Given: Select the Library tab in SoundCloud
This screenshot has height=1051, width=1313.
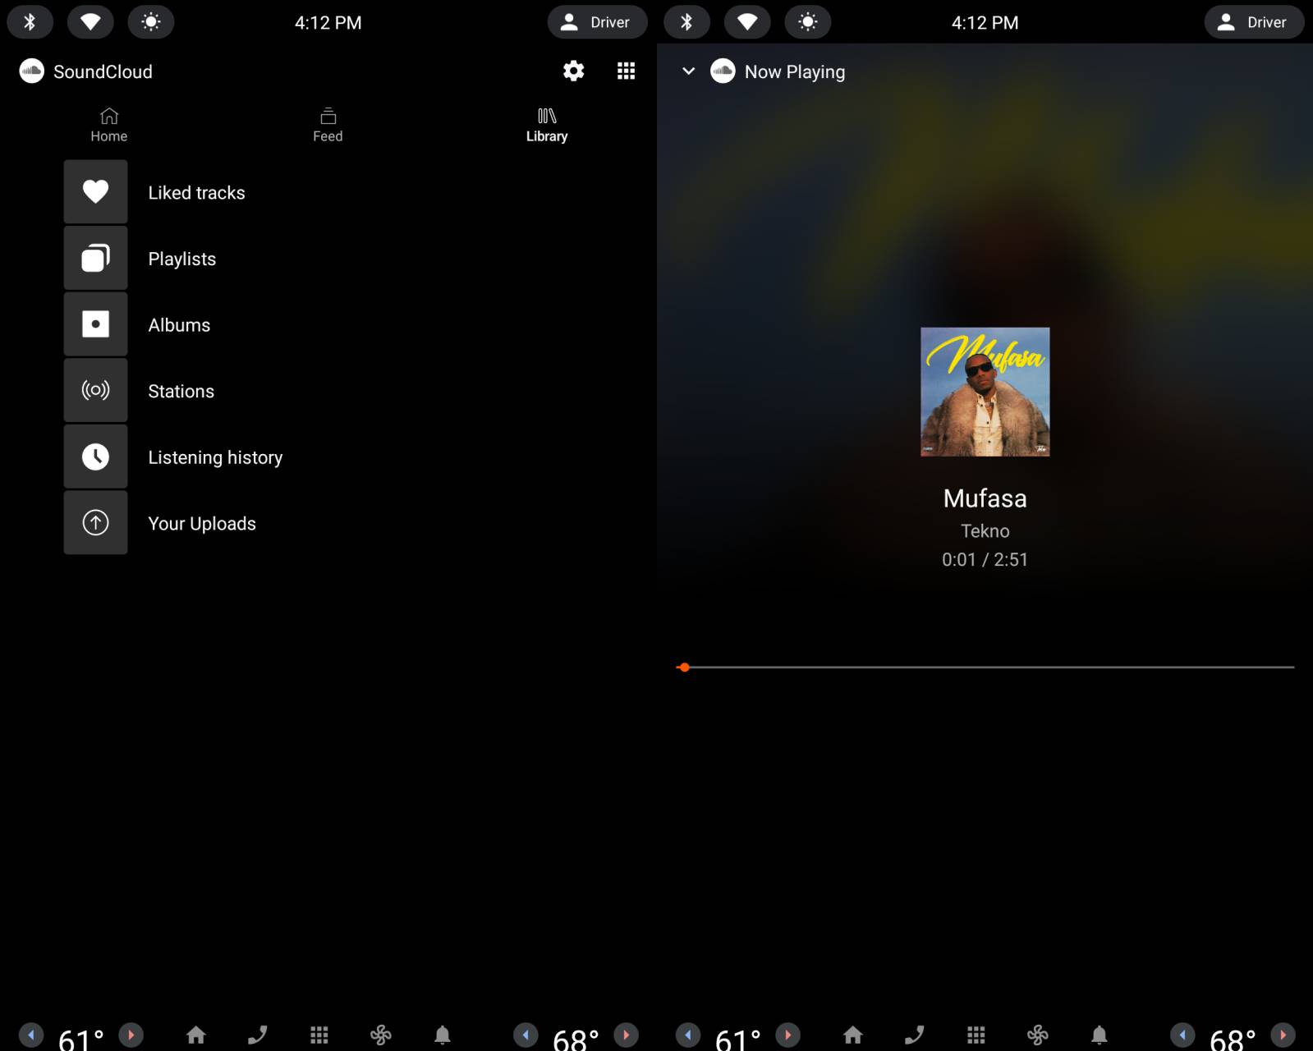Looking at the screenshot, I should [x=547, y=125].
